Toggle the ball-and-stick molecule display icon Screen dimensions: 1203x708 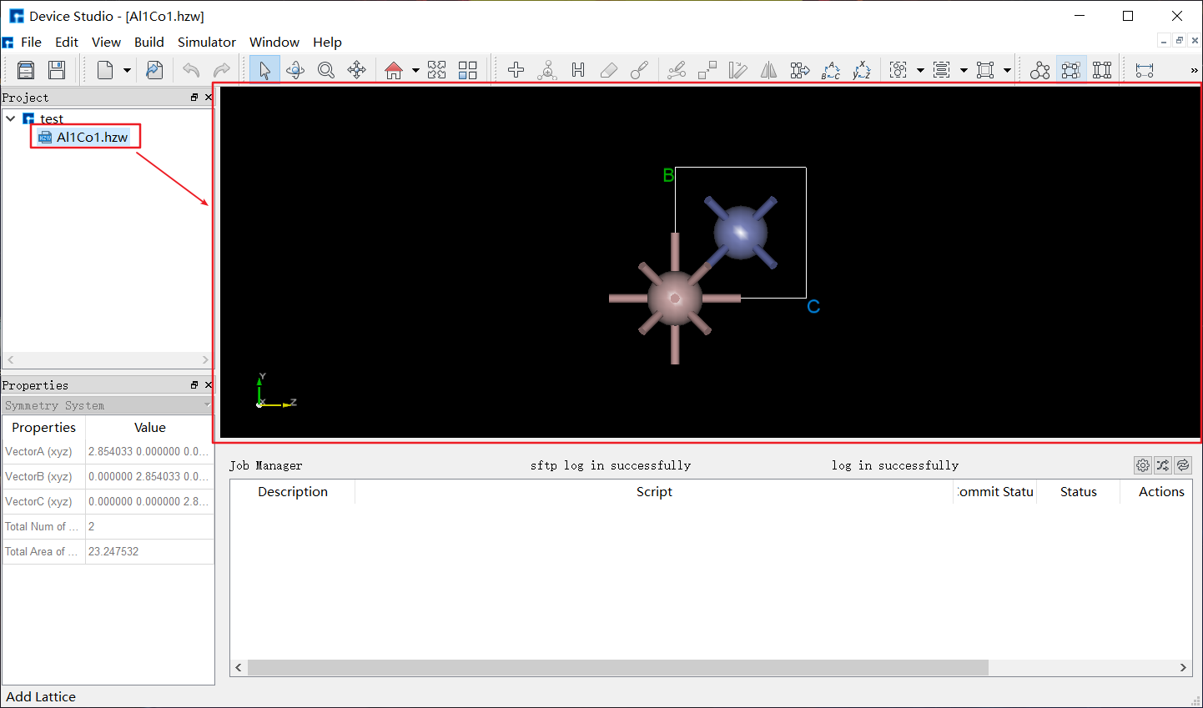pos(1040,70)
